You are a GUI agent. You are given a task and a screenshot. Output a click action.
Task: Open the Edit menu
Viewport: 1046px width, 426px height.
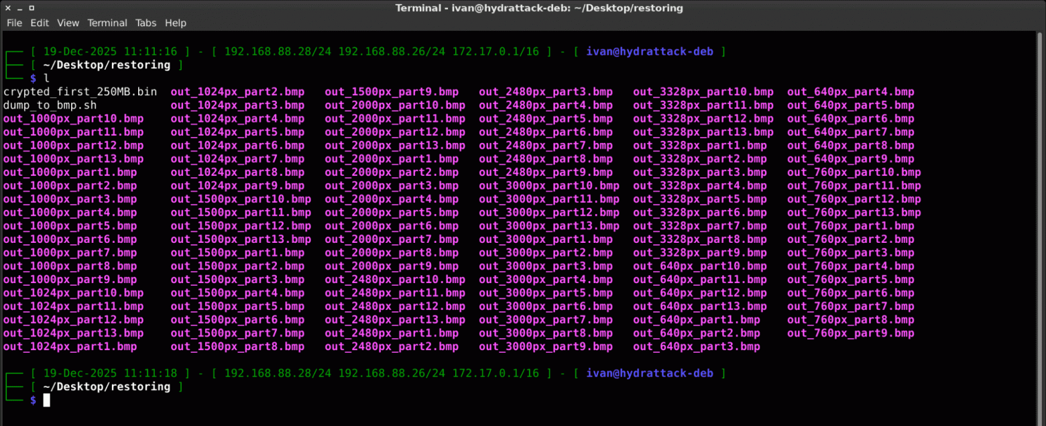pos(40,23)
